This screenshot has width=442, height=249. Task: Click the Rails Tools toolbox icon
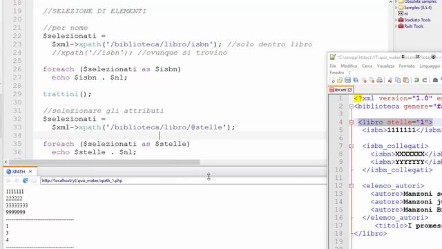pyautogui.click(x=401, y=26)
